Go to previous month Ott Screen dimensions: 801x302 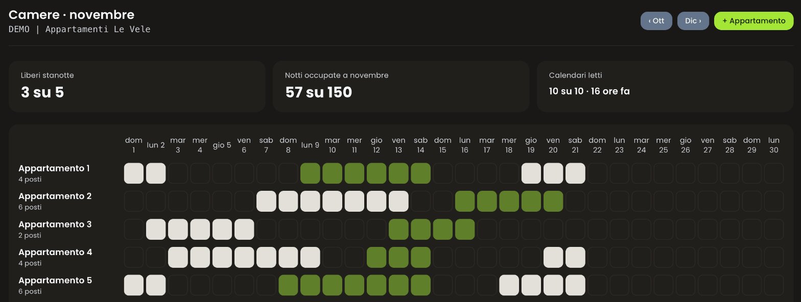[x=656, y=21]
